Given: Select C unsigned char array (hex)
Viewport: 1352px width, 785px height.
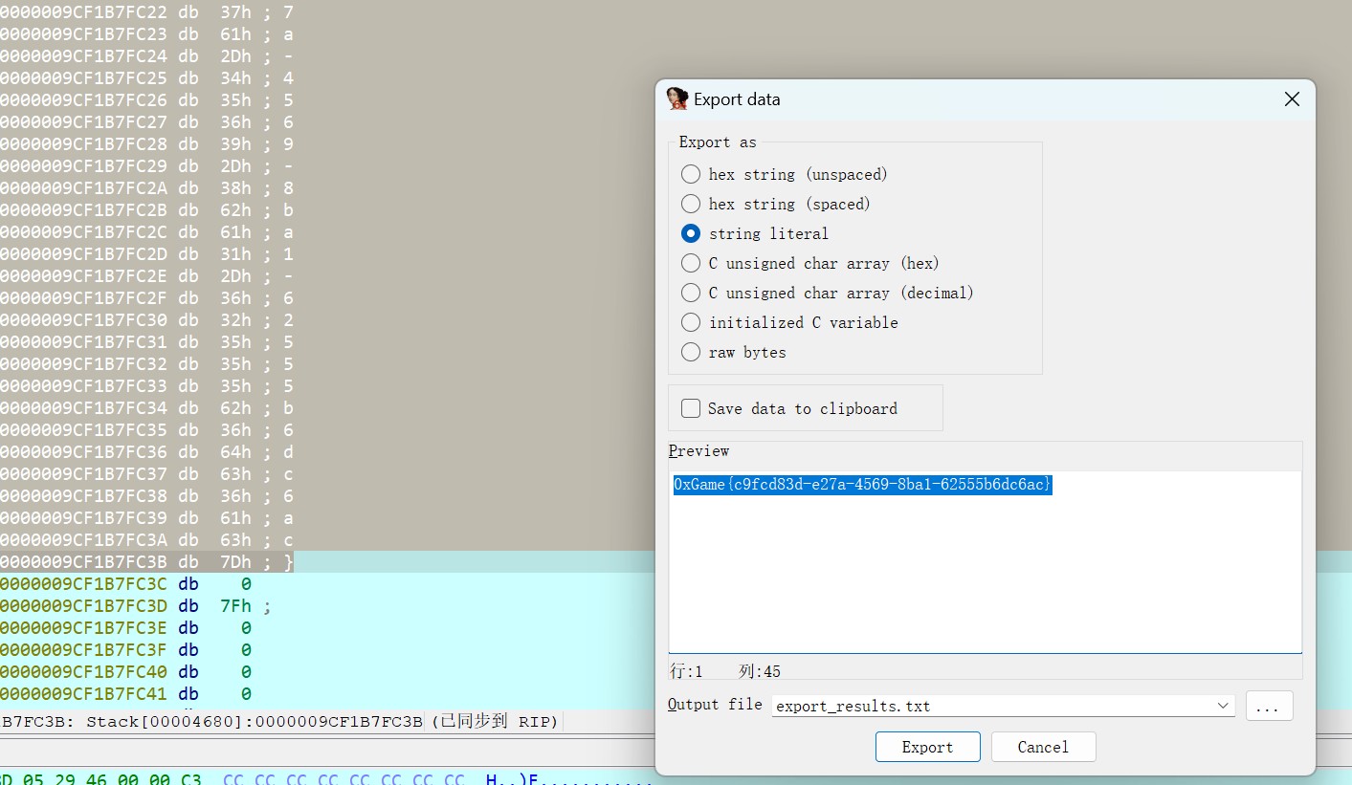Looking at the screenshot, I should click(x=691, y=263).
